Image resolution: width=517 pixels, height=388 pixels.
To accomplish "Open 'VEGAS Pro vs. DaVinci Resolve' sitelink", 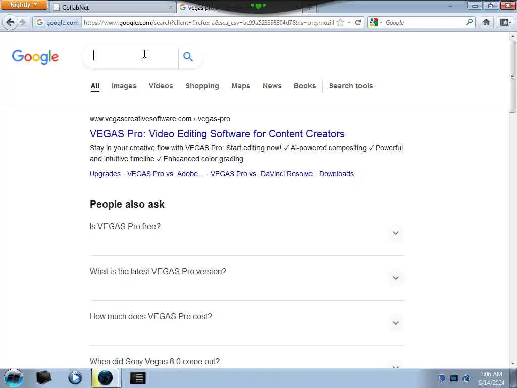I will [x=261, y=174].
